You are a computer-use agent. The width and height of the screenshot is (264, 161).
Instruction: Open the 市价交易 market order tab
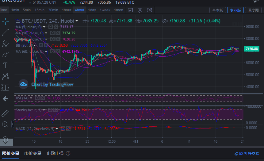[x=33, y=153]
